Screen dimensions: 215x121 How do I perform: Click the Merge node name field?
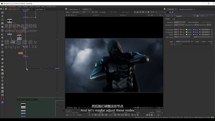[184, 16]
